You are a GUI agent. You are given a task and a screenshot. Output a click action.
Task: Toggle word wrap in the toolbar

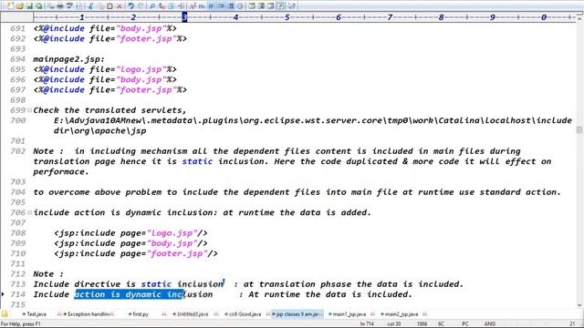click(x=211, y=6)
